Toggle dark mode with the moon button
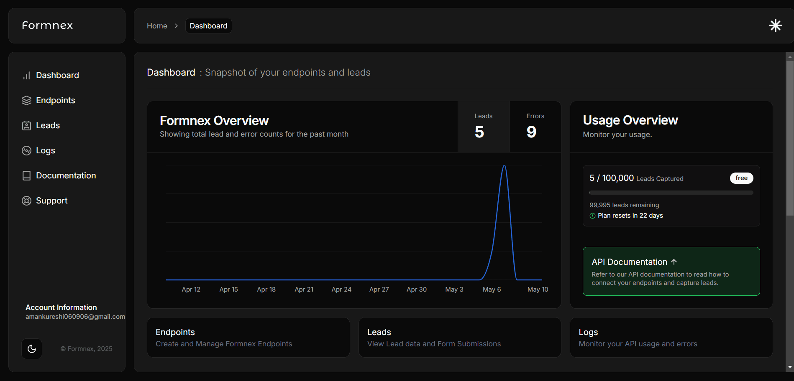The image size is (794, 381). pyautogui.click(x=32, y=348)
